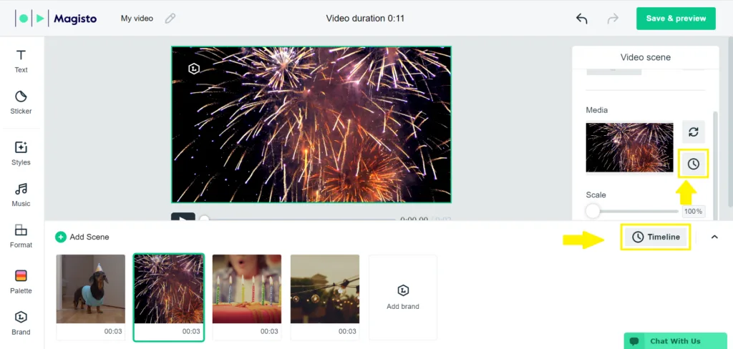Choose the Format option
Screen dimensions: 733x349
pos(21,237)
